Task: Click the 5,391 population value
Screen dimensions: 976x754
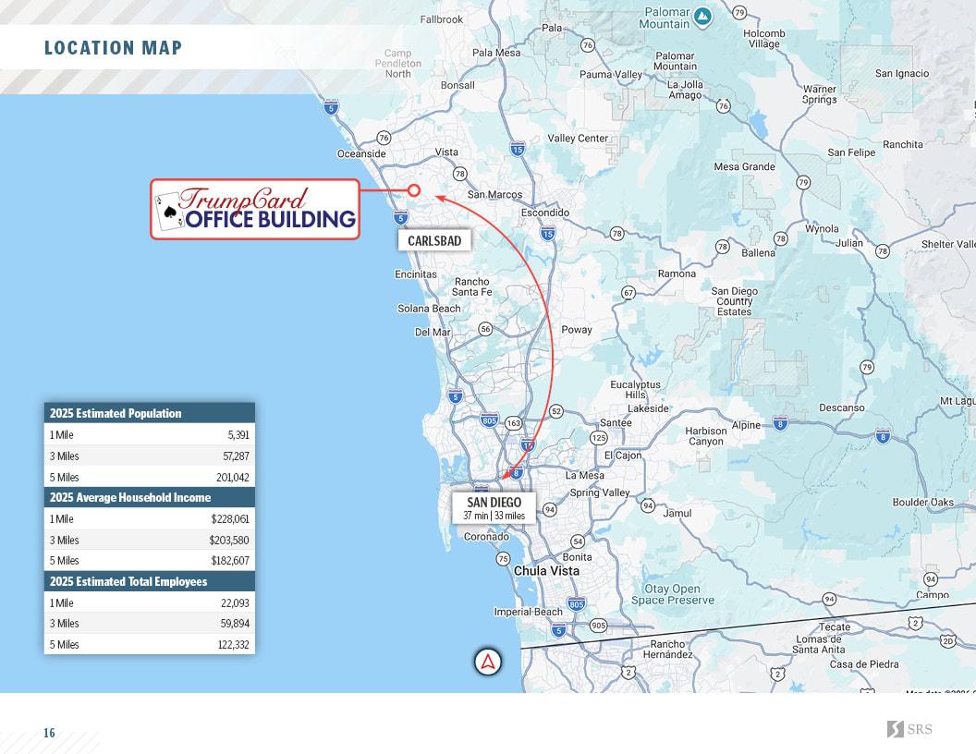Action: (238, 435)
